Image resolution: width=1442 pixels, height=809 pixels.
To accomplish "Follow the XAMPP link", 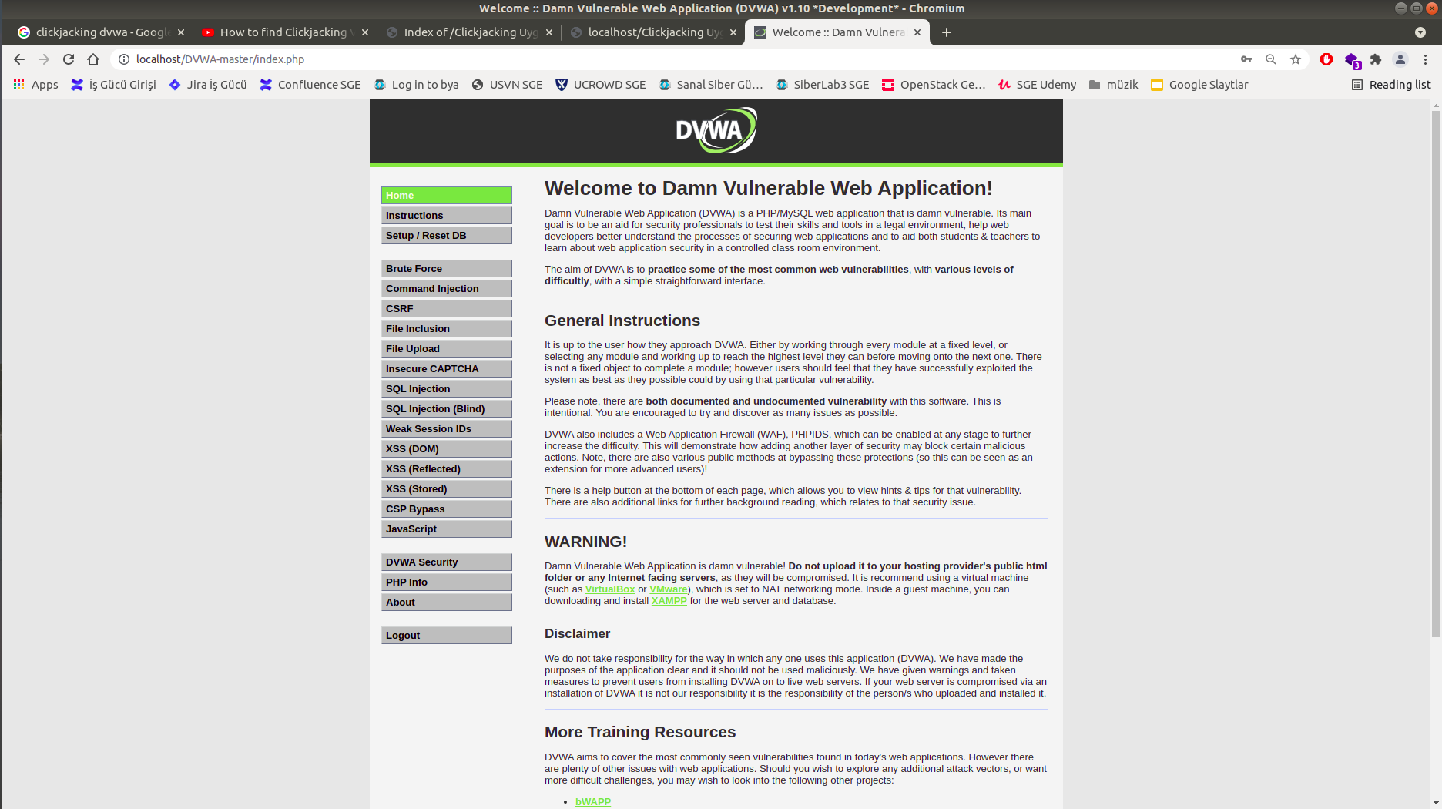I will click(x=669, y=601).
